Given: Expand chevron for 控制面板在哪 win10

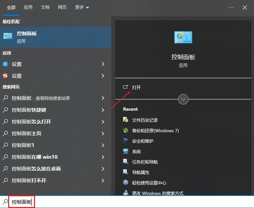Looking at the screenshot, I should coord(103,157).
